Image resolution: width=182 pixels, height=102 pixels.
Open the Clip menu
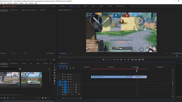tap(5, 3)
